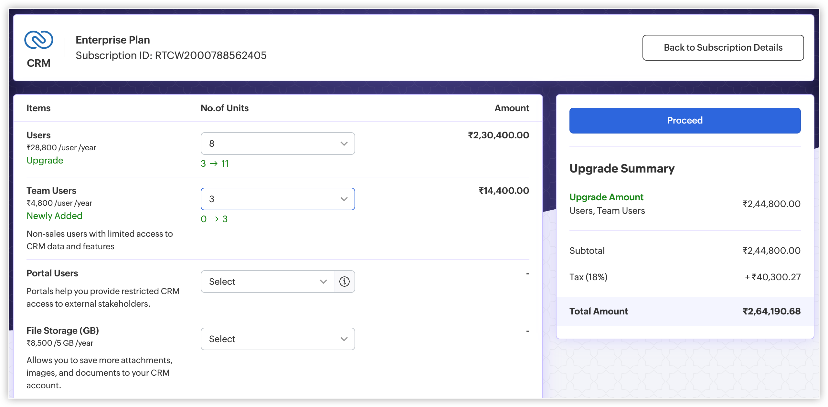Click the Zoho CRM logo icon
The height and width of the screenshot is (407, 828).
point(39,40)
